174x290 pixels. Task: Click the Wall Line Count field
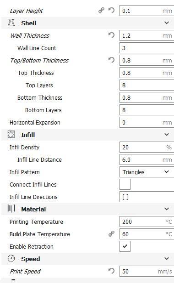pyautogui.click(x=147, y=48)
